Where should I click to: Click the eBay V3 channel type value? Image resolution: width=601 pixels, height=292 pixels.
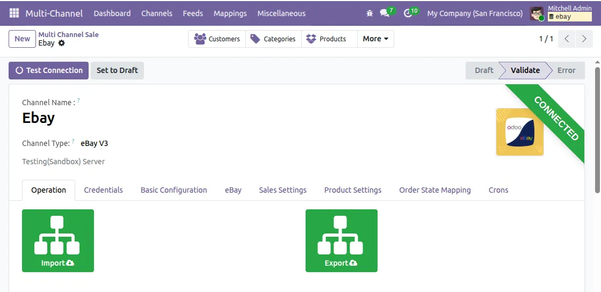[95, 144]
